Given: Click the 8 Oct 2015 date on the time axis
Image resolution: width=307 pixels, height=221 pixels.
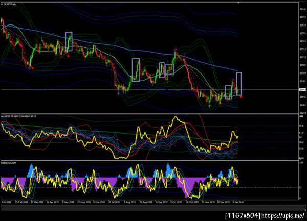Looking at the screenshot, I should pyautogui.click(x=176, y=202).
